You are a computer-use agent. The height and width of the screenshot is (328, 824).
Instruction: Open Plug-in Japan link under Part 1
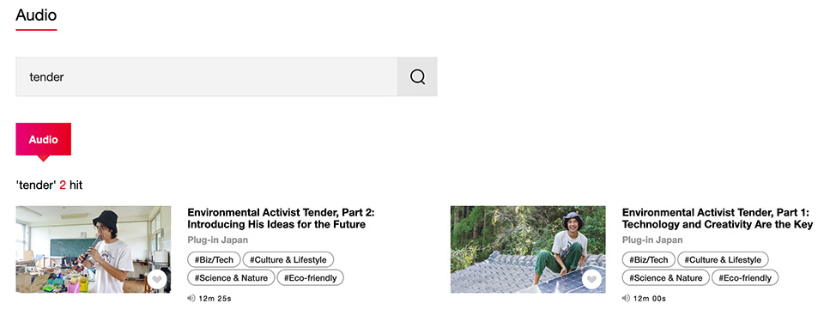(x=652, y=240)
